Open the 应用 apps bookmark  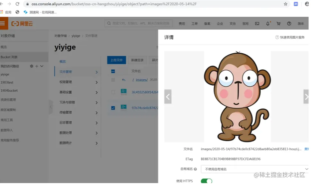6,12
